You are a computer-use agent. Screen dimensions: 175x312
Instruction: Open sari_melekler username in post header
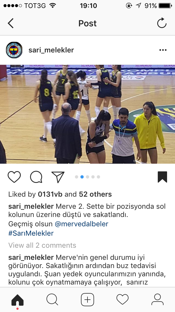tap(51, 50)
